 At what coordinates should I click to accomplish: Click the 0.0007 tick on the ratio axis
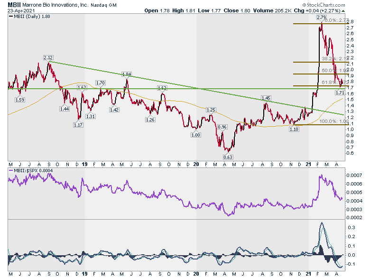coord(354,175)
